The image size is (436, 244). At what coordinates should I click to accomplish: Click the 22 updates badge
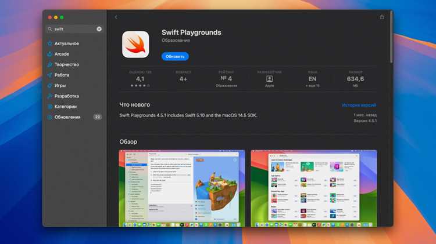point(97,117)
